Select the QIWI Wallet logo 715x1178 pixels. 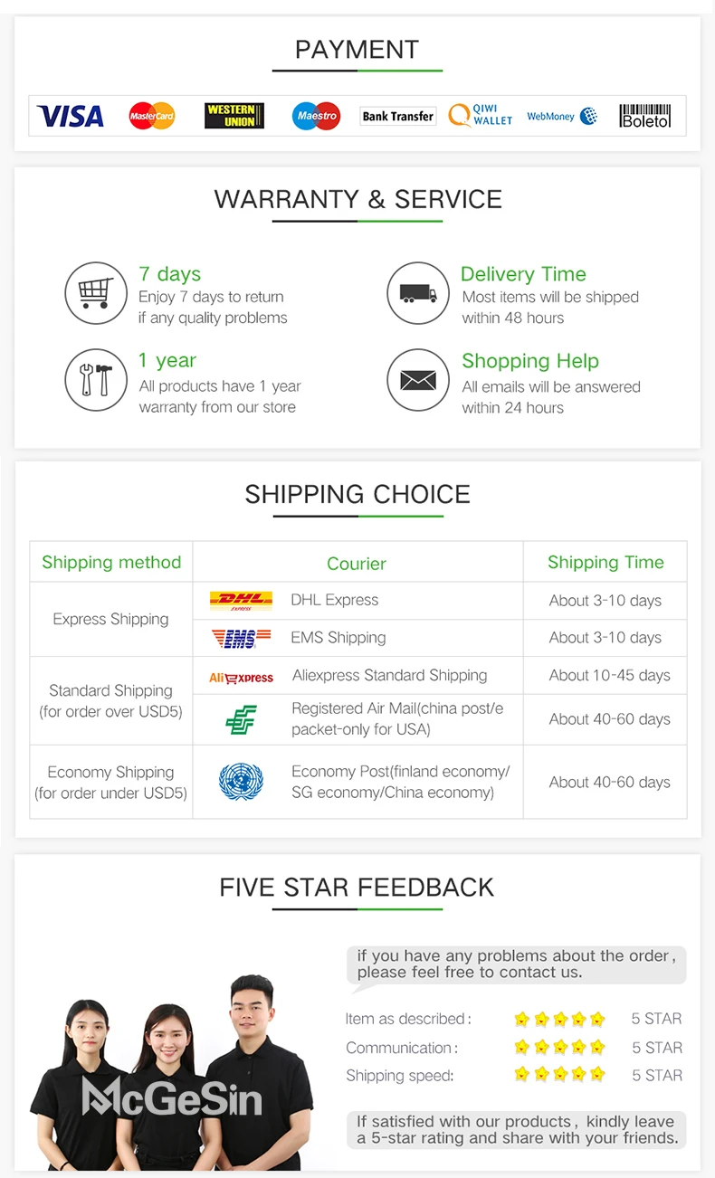pyautogui.click(x=481, y=115)
